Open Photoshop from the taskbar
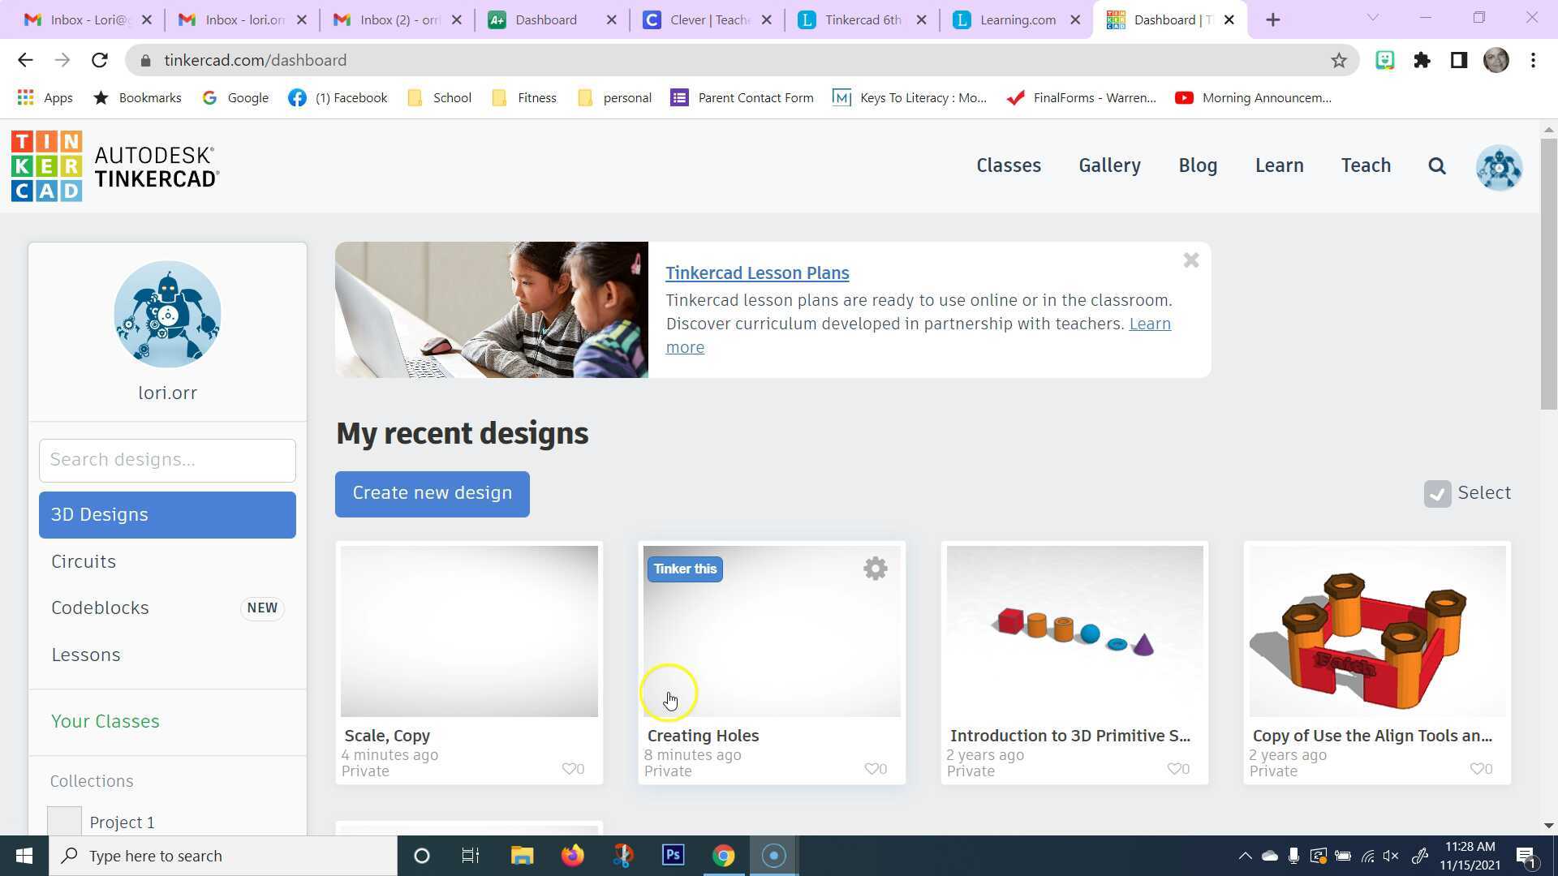1558x876 pixels. pos(673,855)
